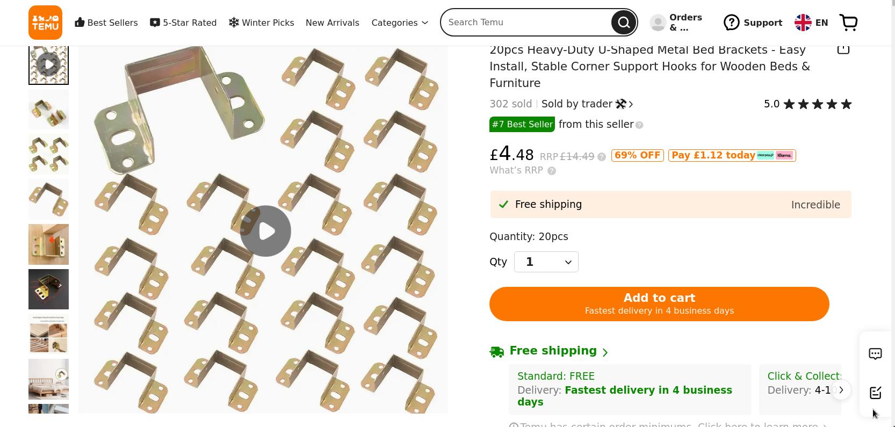The height and width of the screenshot is (427, 895).
Task: Expand the Categories menu
Action: (400, 23)
